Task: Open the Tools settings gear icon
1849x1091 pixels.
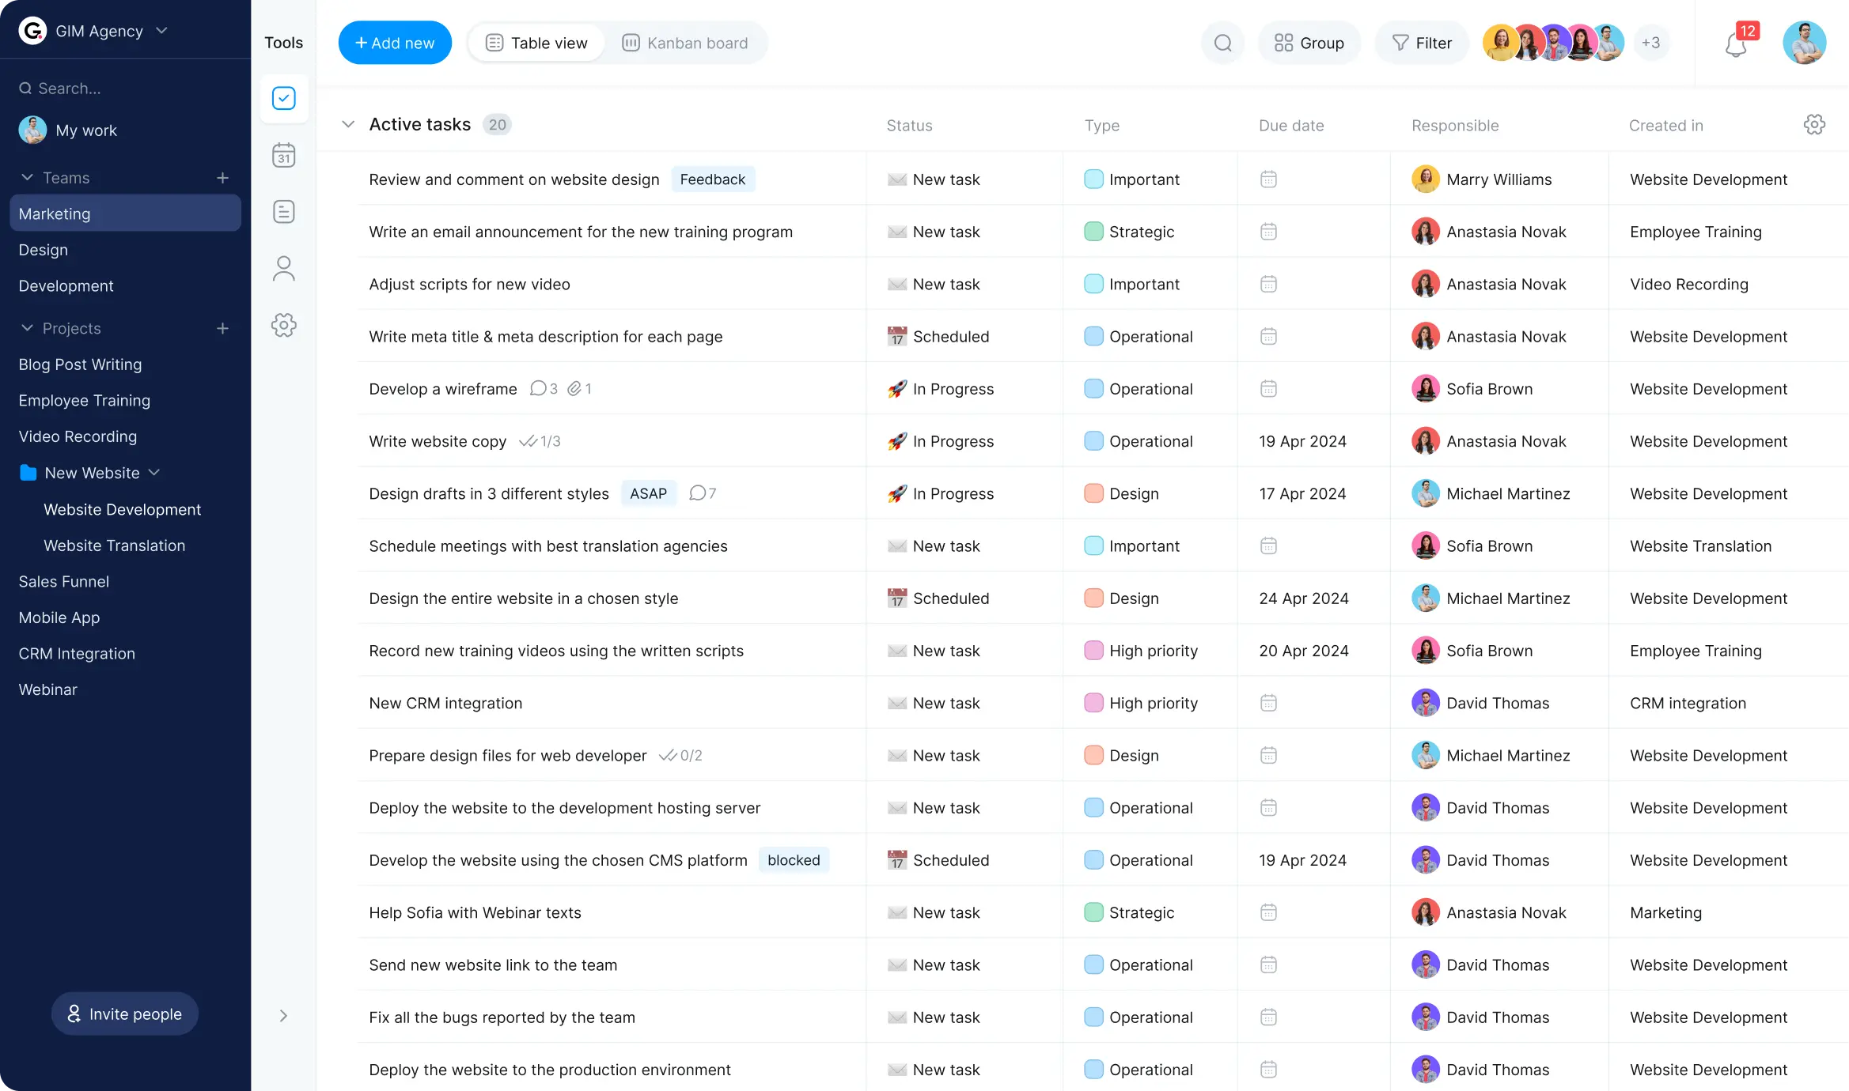Action: [283, 325]
